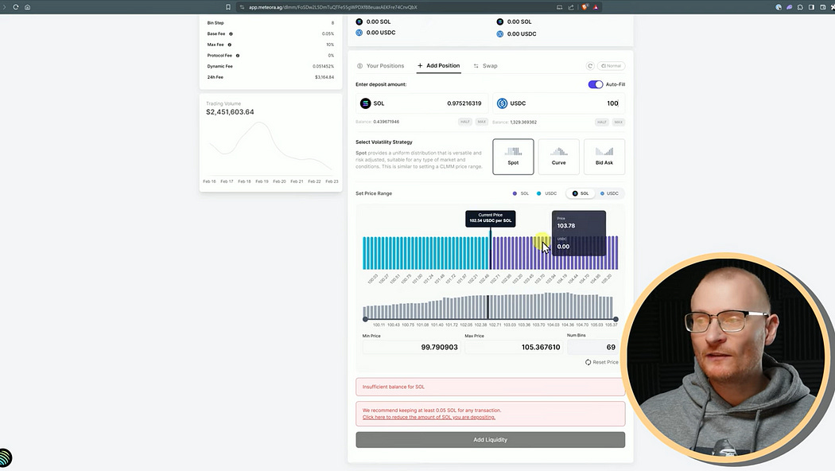This screenshot has height=471, width=835.
Task: Select USDC in the price denomination switch
Action: pos(609,193)
